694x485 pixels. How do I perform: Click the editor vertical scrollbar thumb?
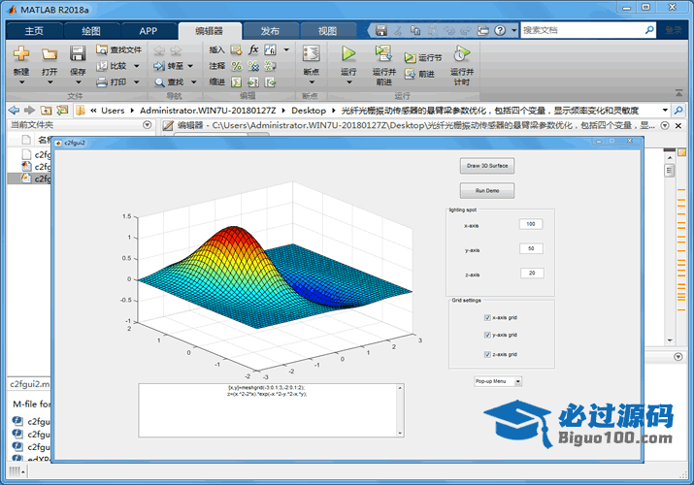pyautogui.click(x=669, y=170)
